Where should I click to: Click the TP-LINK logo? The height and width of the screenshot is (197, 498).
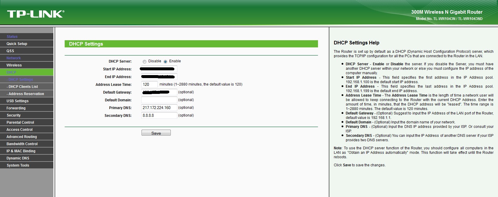click(x=35, y=14)
